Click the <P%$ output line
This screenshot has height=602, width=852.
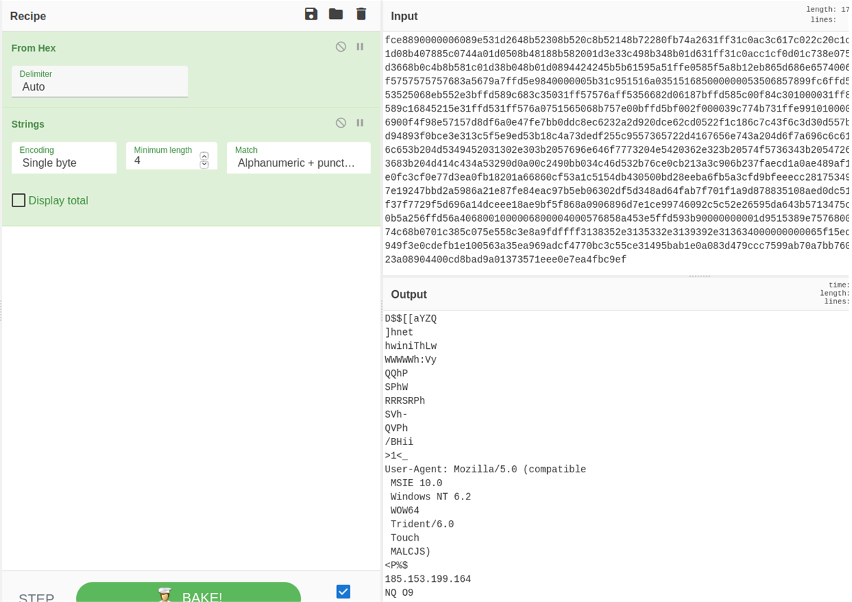tap(396, 566)
